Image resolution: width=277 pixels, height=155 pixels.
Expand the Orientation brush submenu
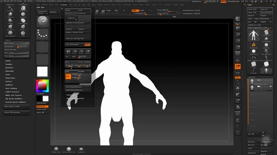pos(10,78)
